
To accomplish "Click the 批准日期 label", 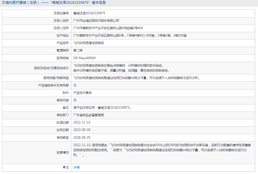I will [x=63, y=123].
